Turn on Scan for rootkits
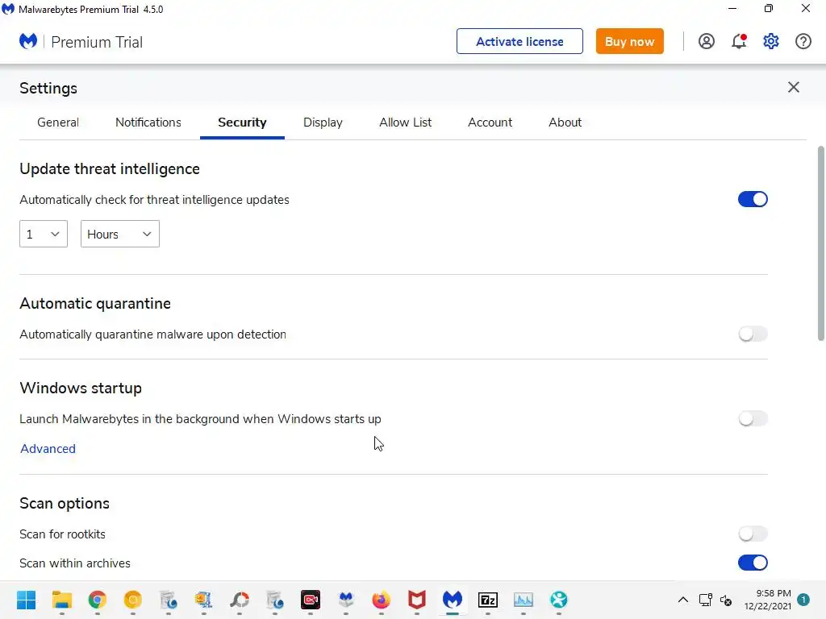The height and width of the screenshot is (619, 826). [753, 534]
